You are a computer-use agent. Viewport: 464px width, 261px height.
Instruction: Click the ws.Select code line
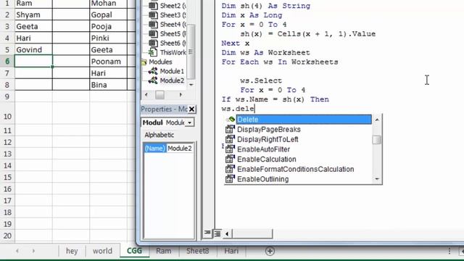[x=261, y=80]
